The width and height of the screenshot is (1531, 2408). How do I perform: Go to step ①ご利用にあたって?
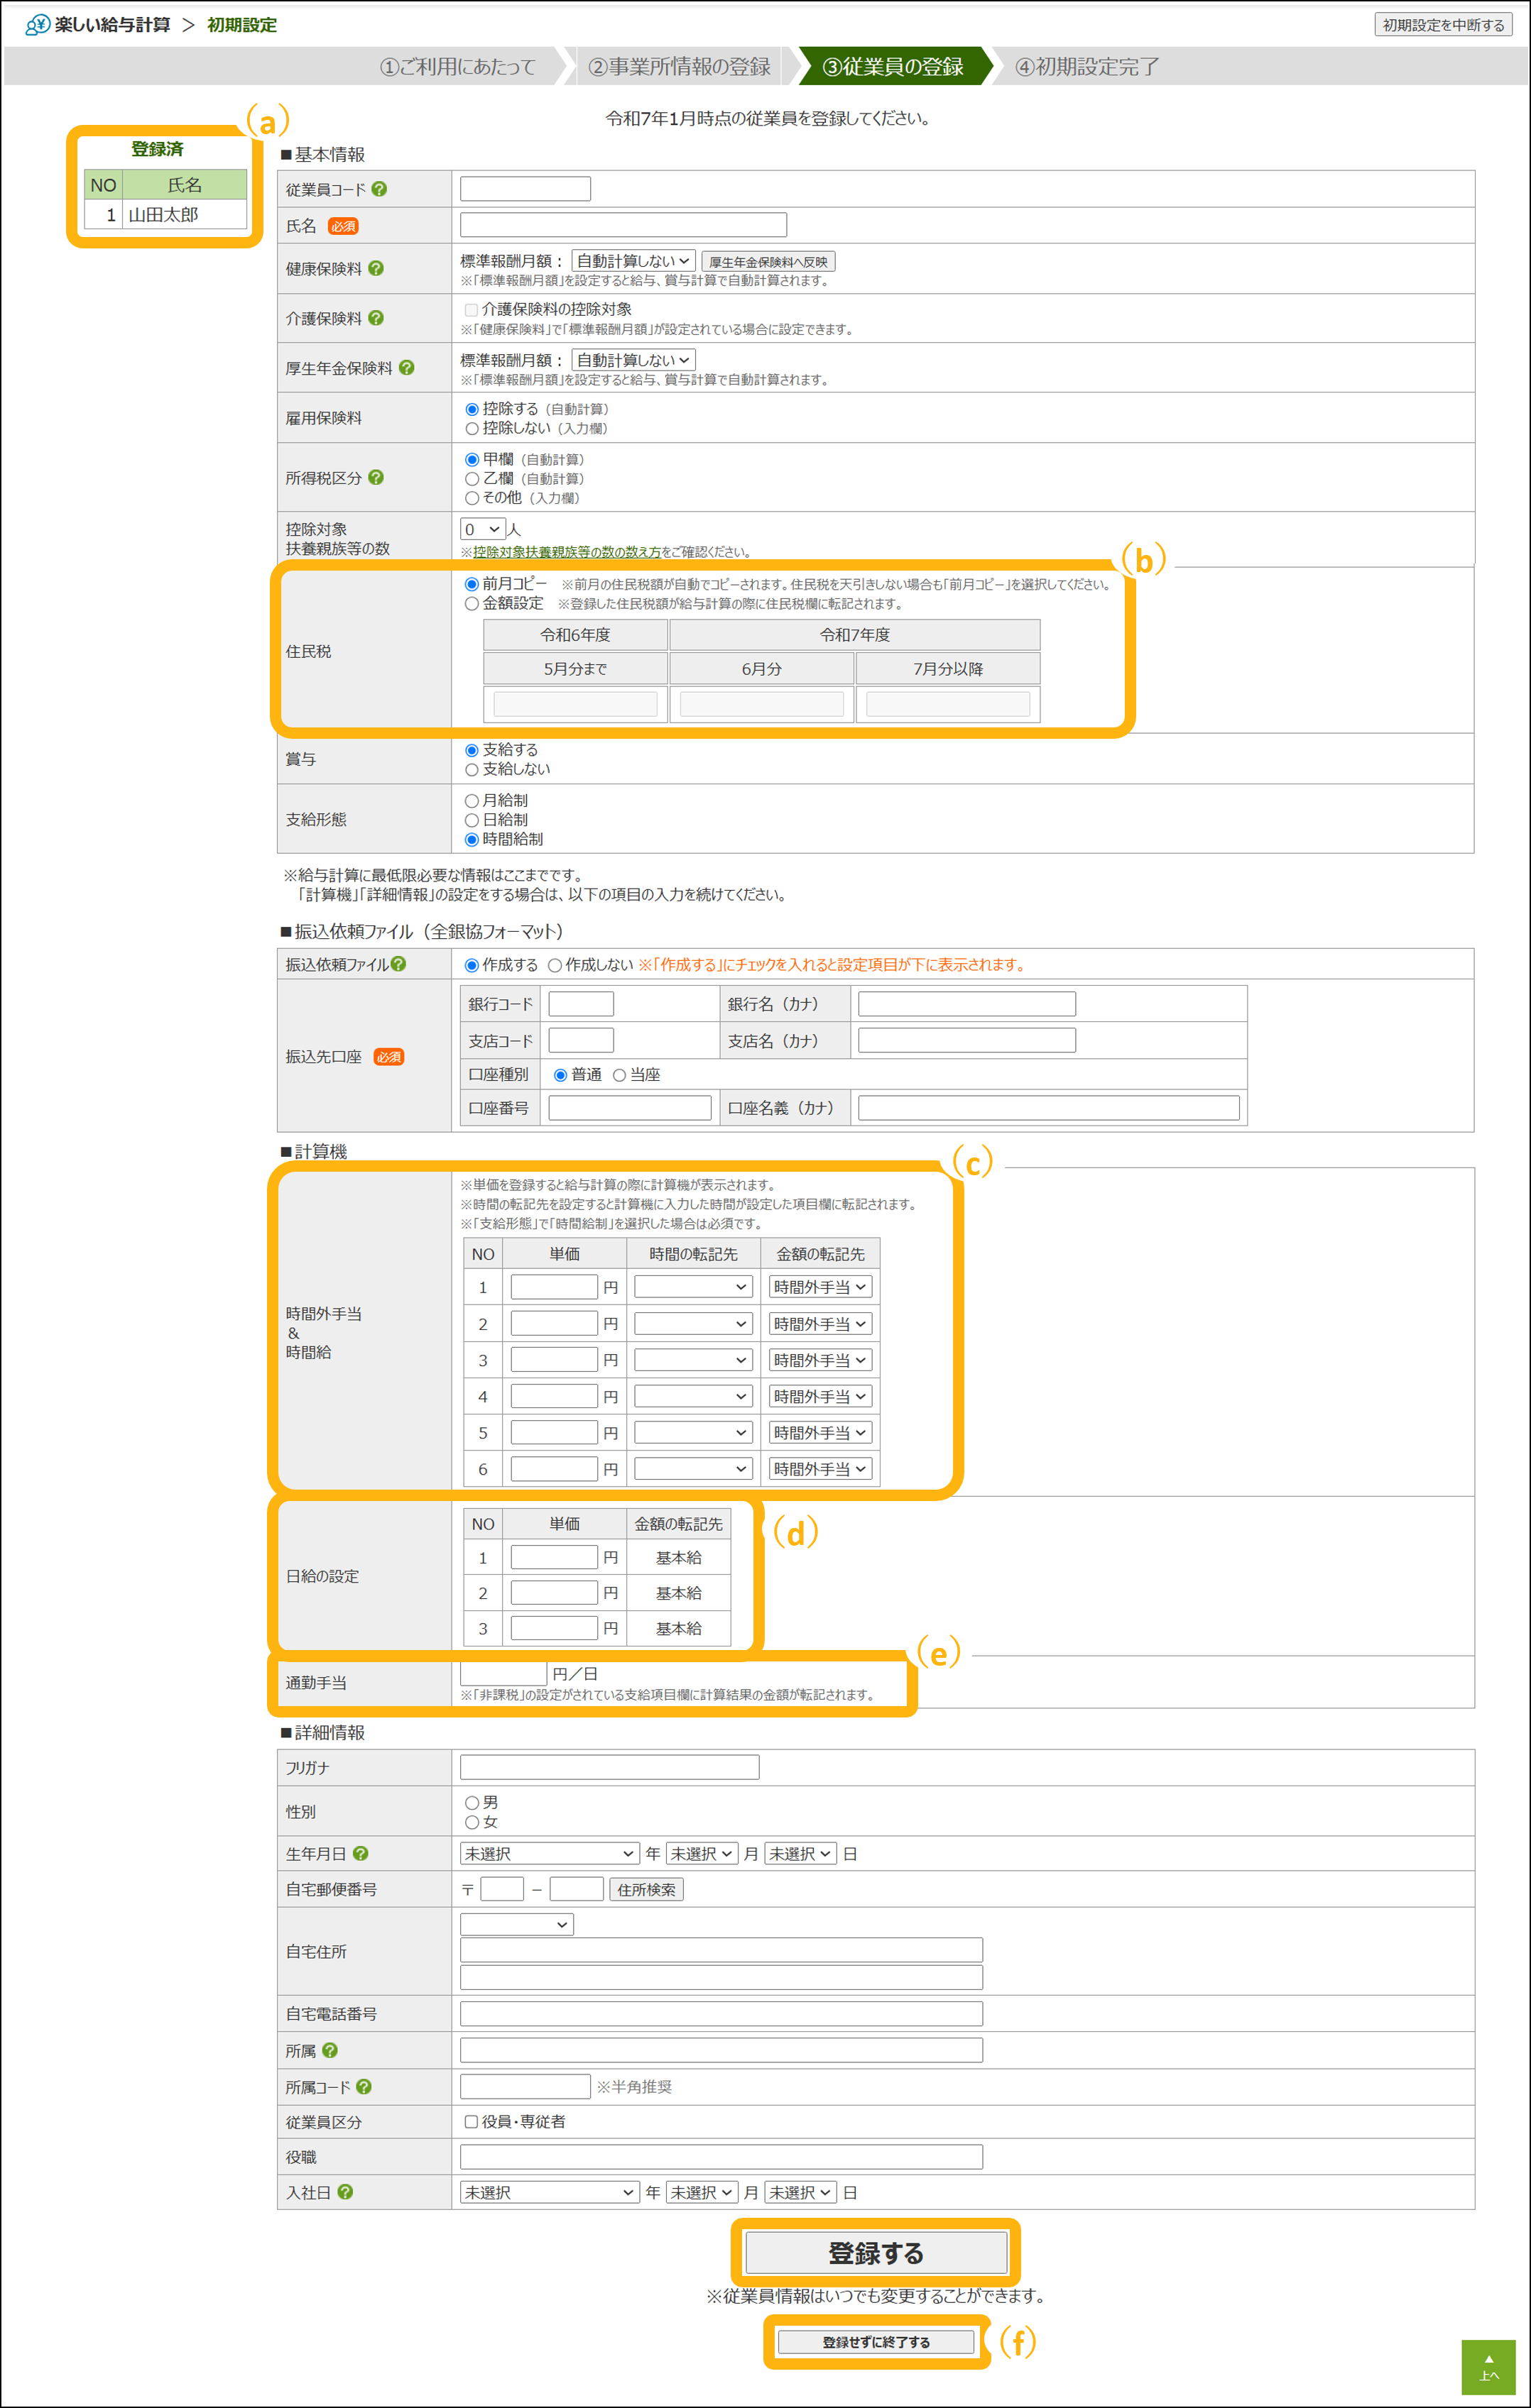(458, 67)
